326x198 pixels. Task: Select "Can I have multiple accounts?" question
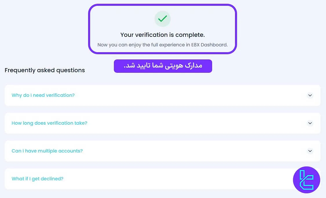[x=47, y=151]
